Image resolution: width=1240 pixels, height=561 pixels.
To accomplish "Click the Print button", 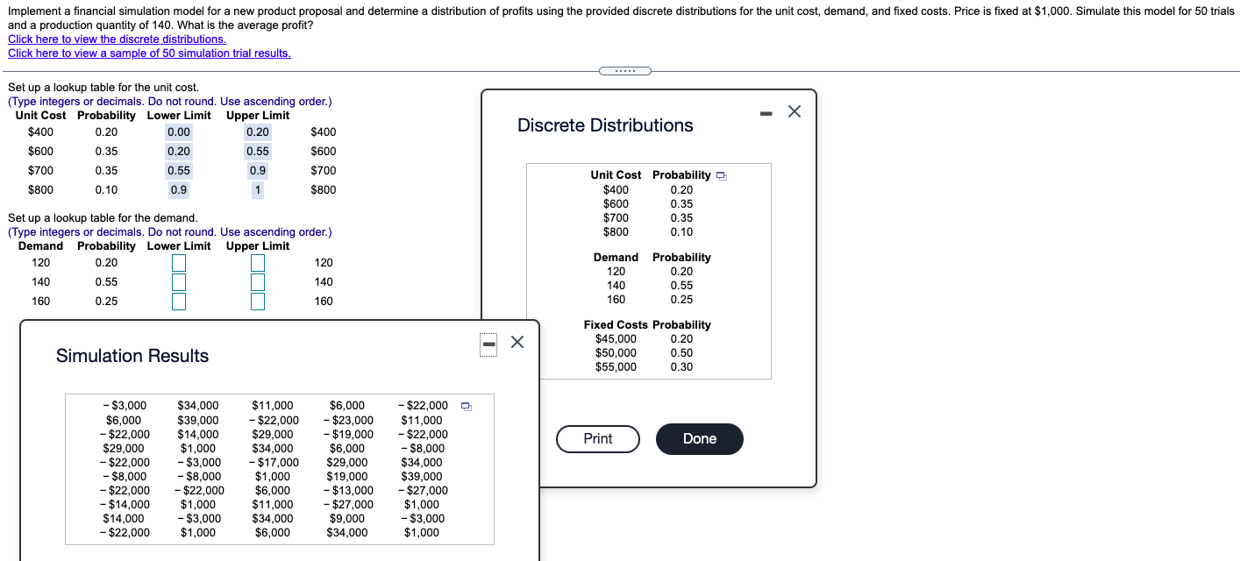I will pyautogui.click(x=597, y=438).
